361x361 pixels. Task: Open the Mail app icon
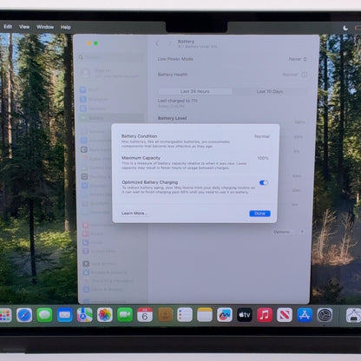click(64, 315)
